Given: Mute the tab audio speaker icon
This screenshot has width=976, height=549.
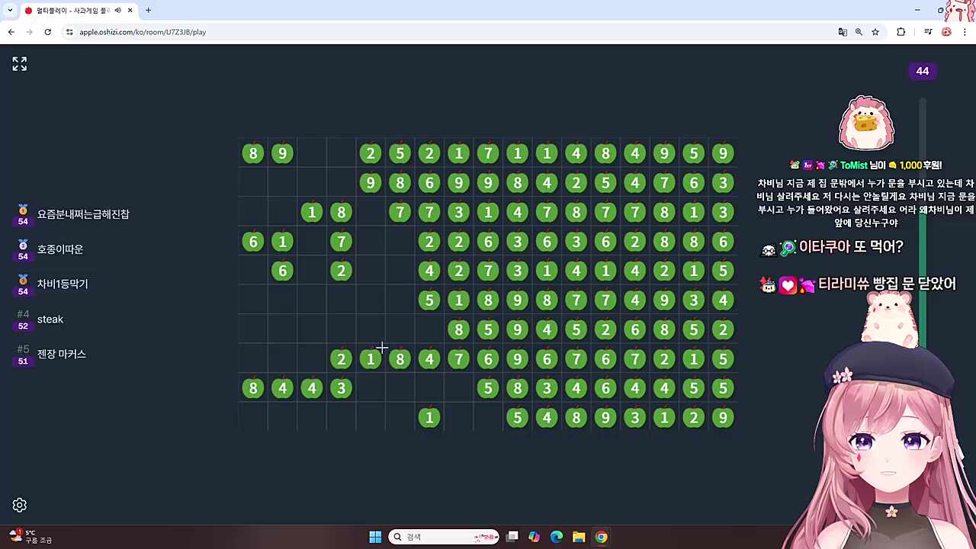Looking at the screenshot, I should 117,11.
